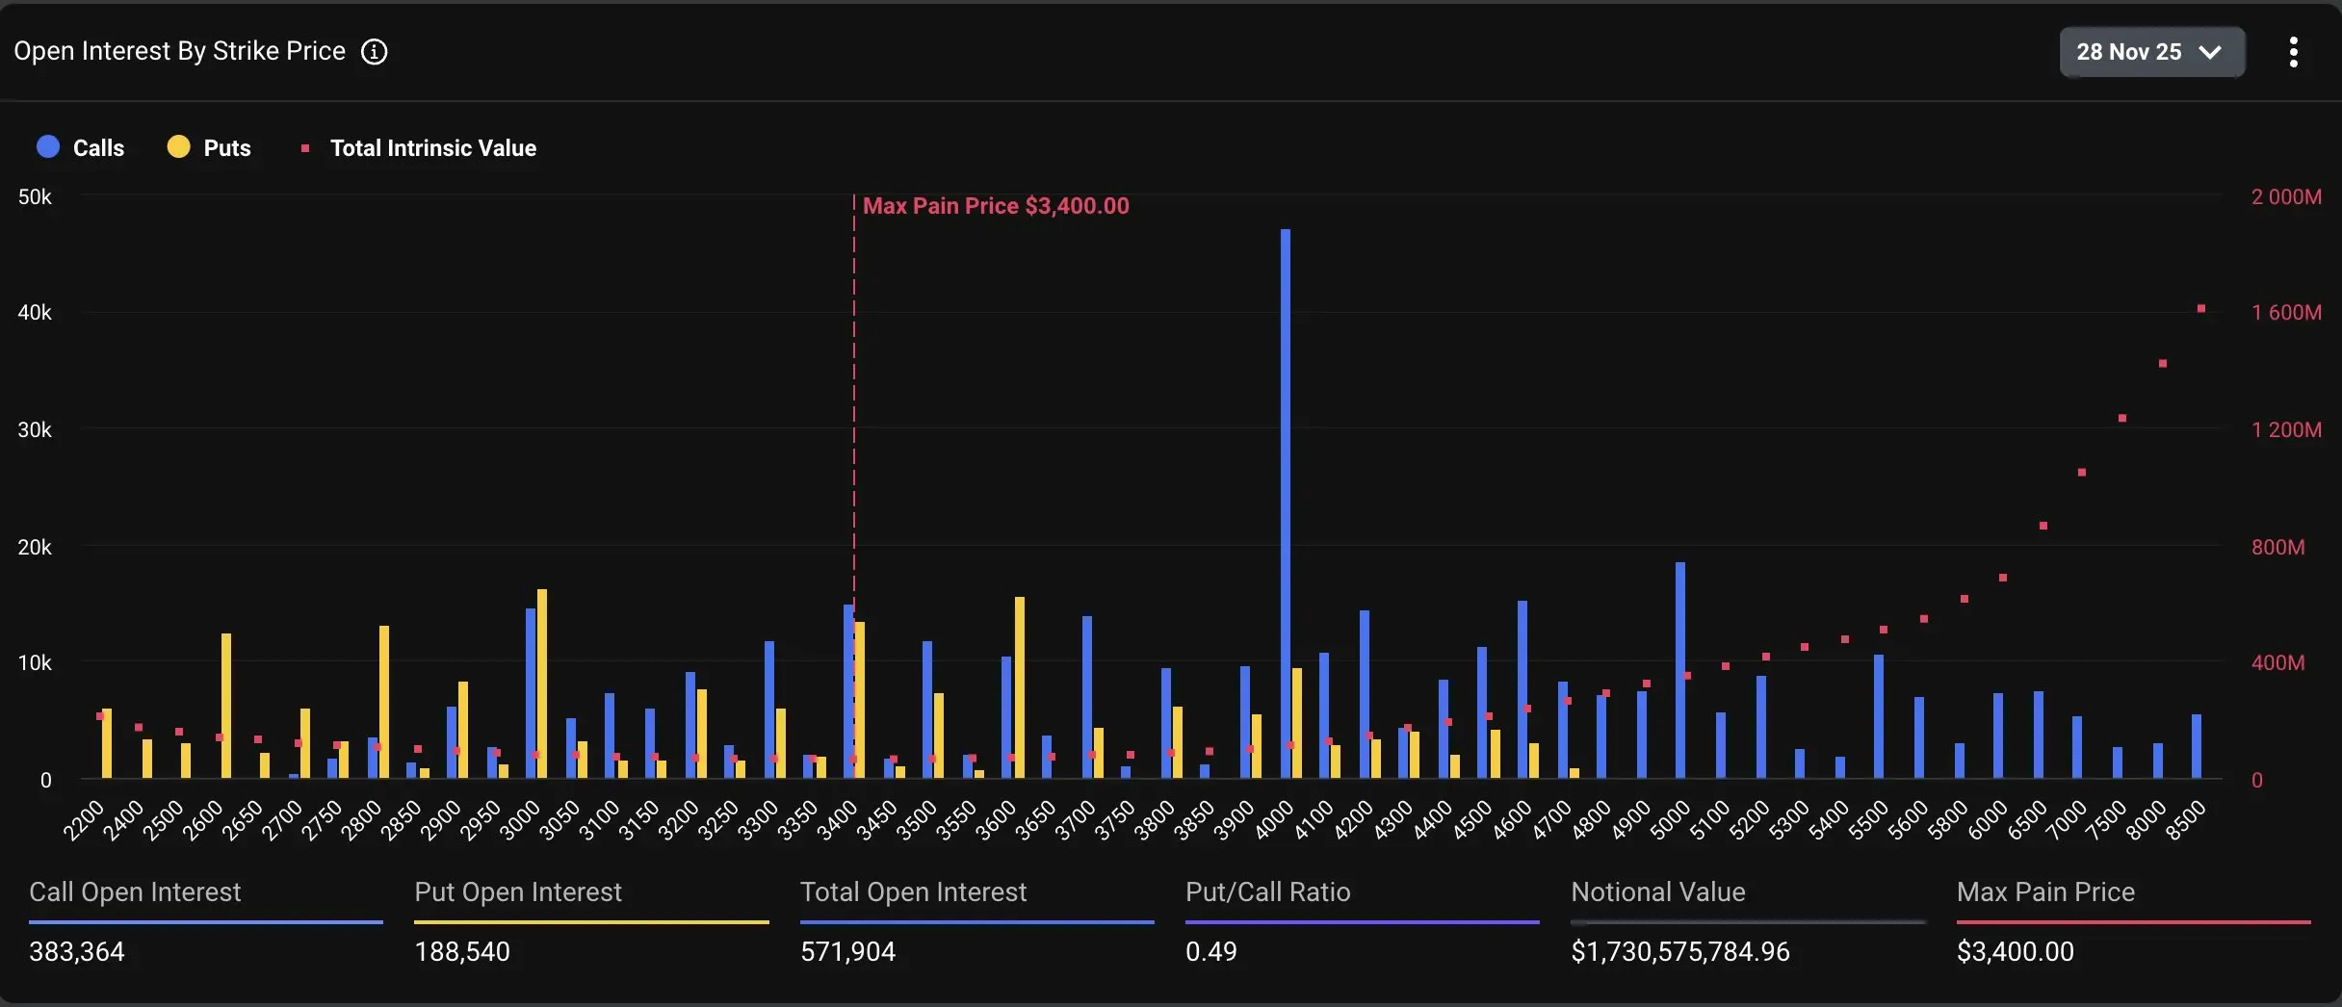Click the yellow Puts bar at strike 3600
This screenshot has height=1007, width=2342.
1020,687
